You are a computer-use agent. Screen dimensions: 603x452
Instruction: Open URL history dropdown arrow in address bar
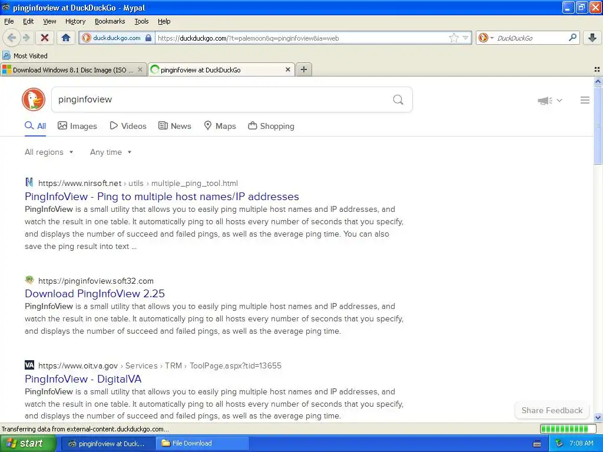[x=465, y=38]
